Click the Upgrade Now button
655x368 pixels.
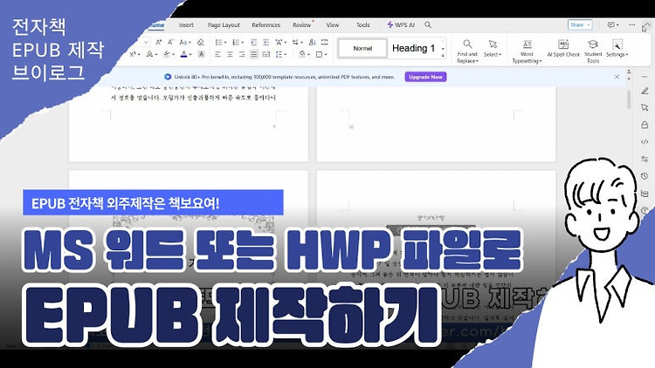point(425,77)
